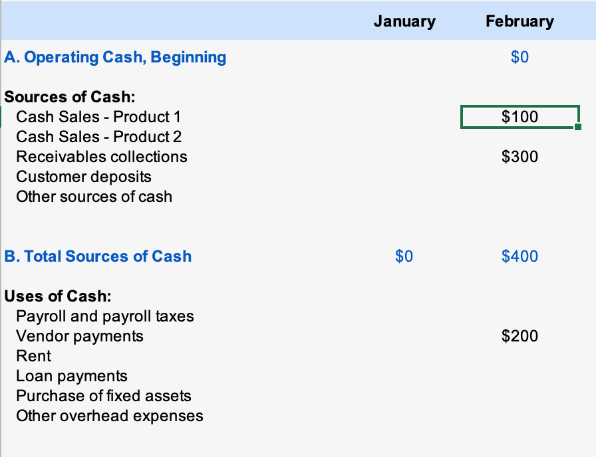Click the Purchase of fixed assets label
Image resolution: width=596 pixels, height=457 pixels.
pos(104,396)
